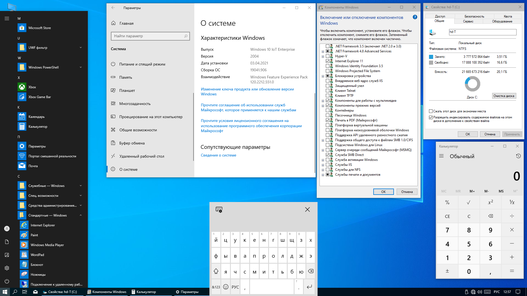Check .NET Framework 3.5 component
This screenshot has height=296, width=527.
(x=327, y=46)
